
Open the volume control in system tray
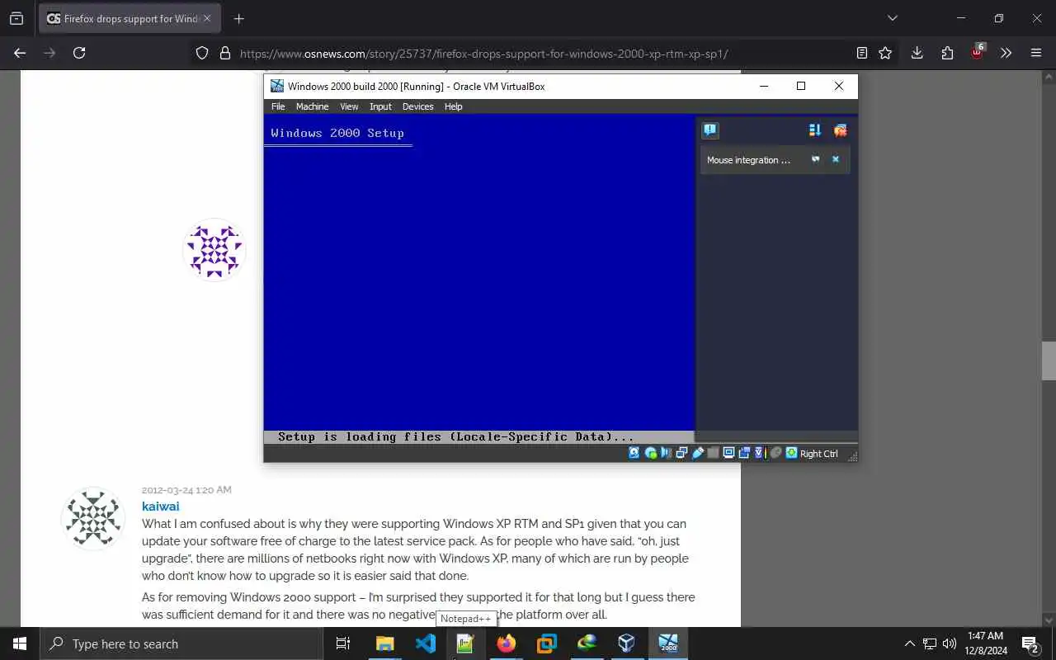point(949,643)
